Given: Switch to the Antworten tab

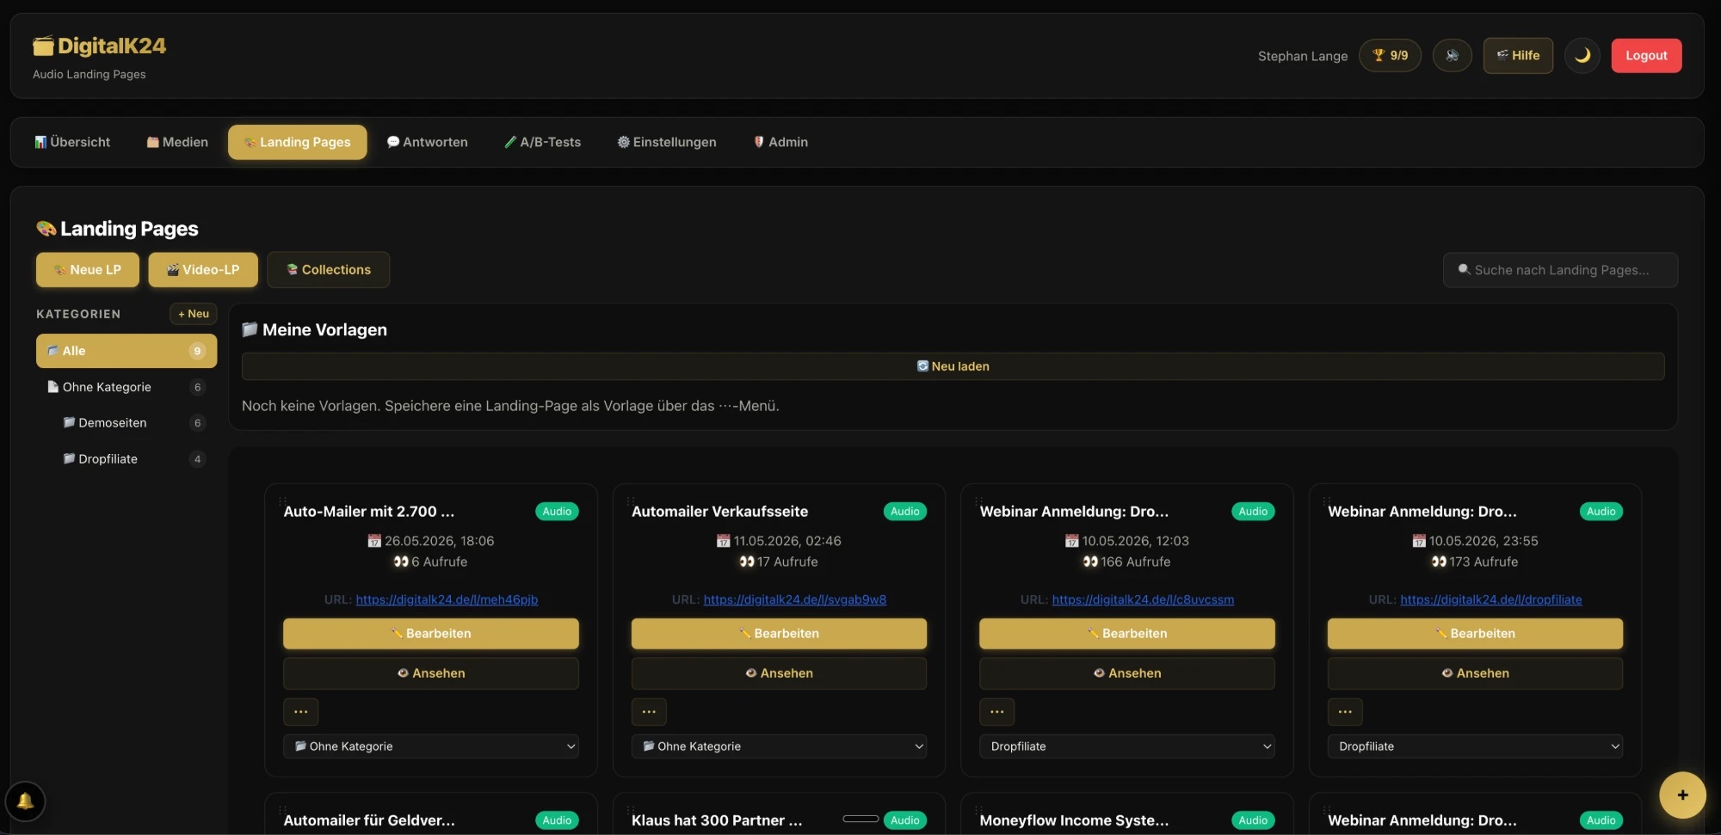Looking at the screenshot, I should (428, 142).
